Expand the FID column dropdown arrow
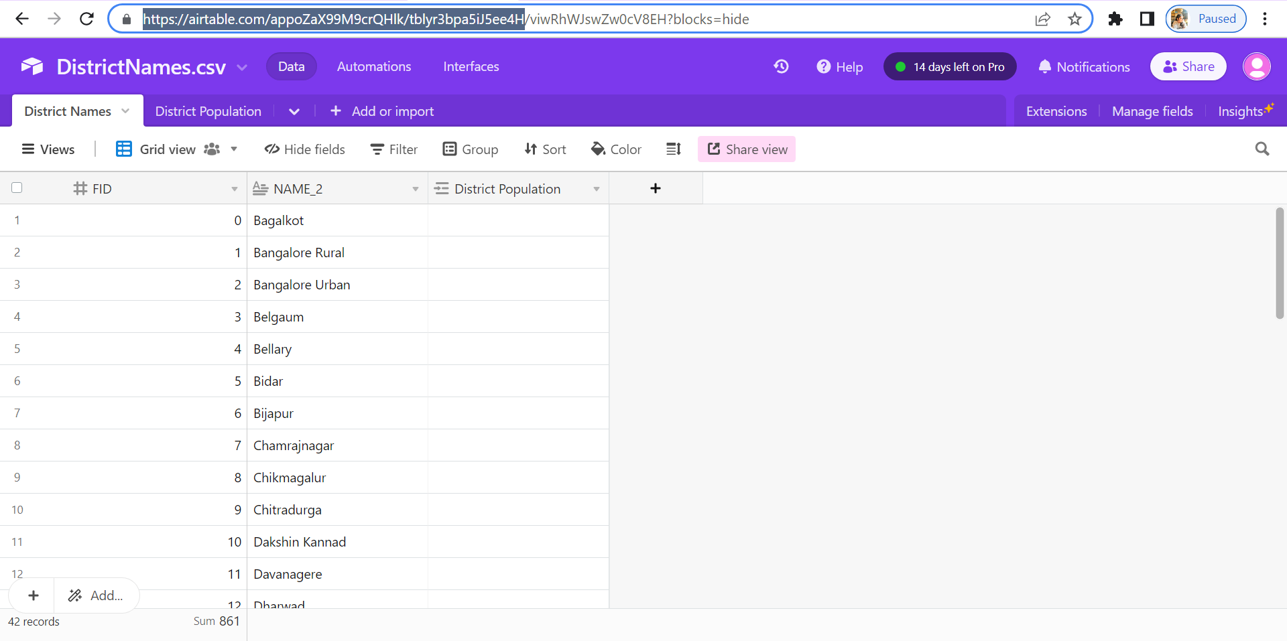Image resolution: width=1287 pixels, height=641 pixels. tap(234, 189)
